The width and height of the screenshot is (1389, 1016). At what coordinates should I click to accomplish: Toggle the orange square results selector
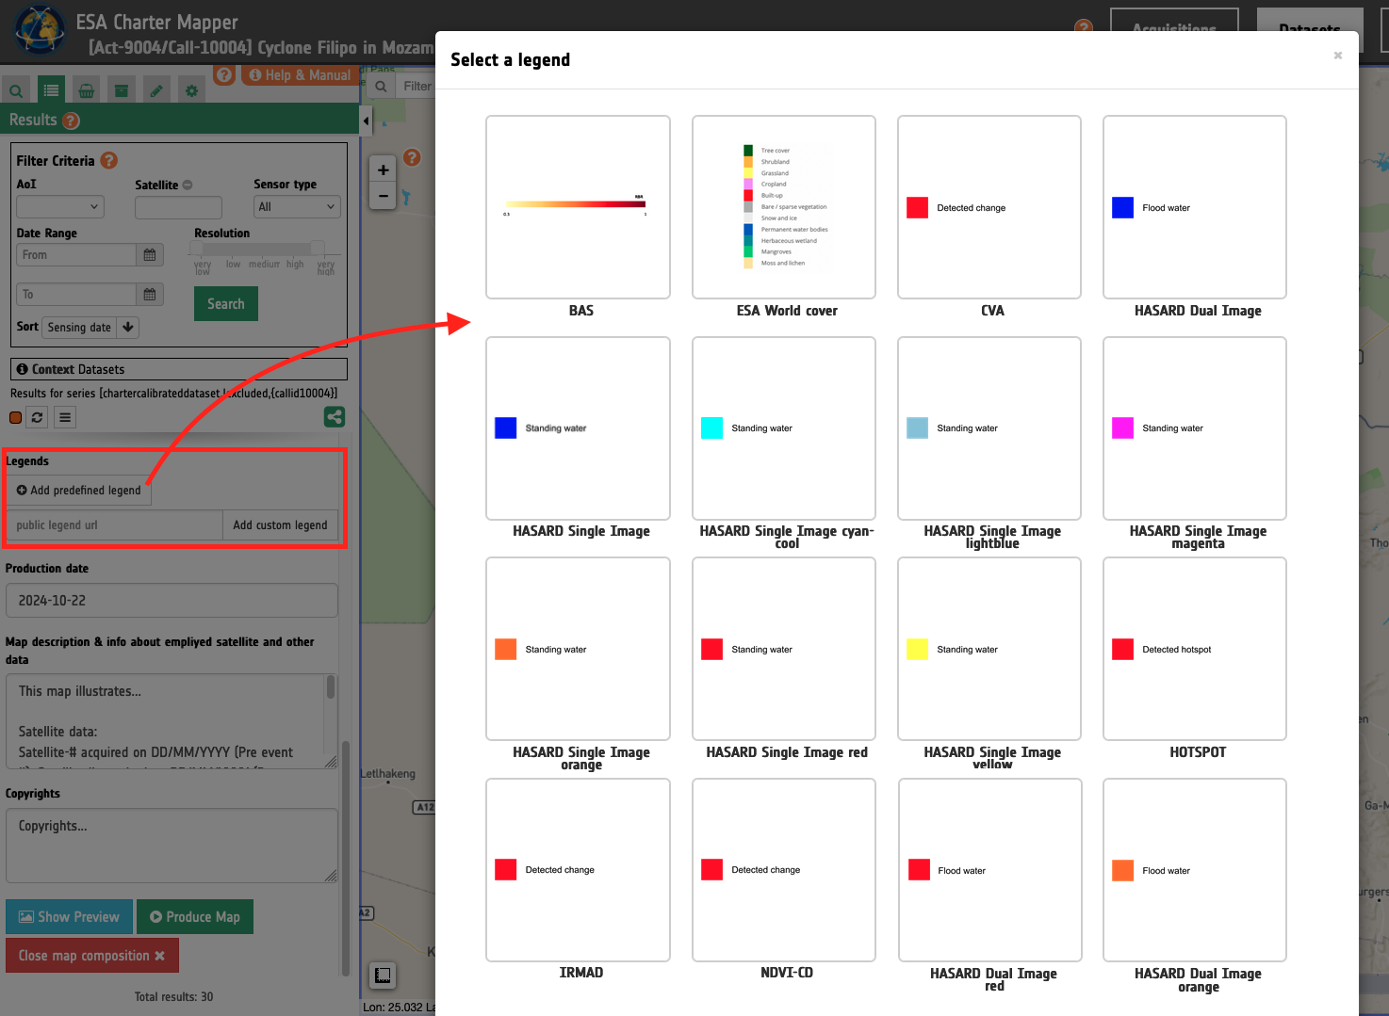click(15, 417)
